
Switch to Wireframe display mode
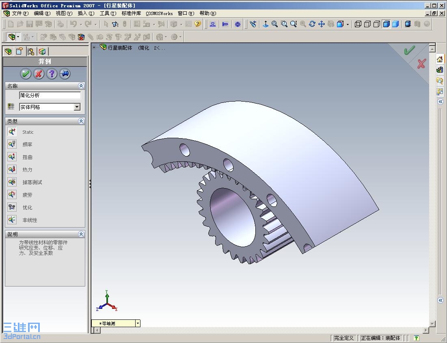pos(358,24)
